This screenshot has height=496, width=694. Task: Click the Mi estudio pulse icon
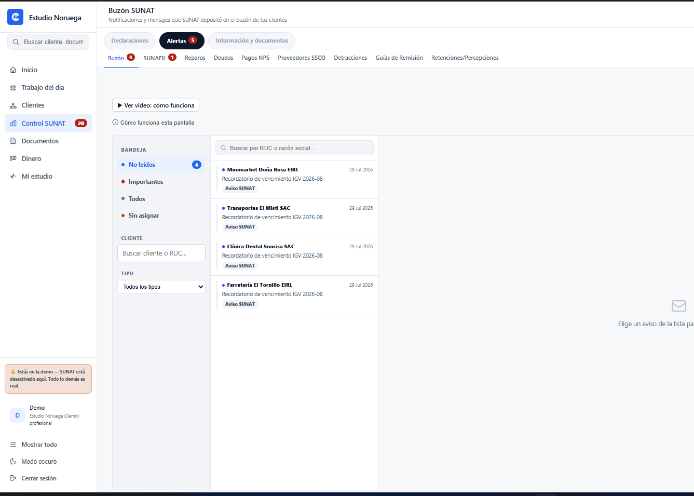pyautogui.click(x=13, y=177)
